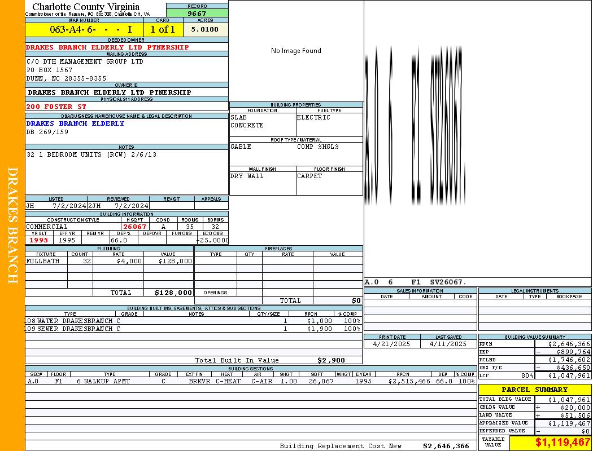The width and height of the screenshot is (593, 451).
Task: Select map number 063-A4- 6- - - I
Action: 91,29
